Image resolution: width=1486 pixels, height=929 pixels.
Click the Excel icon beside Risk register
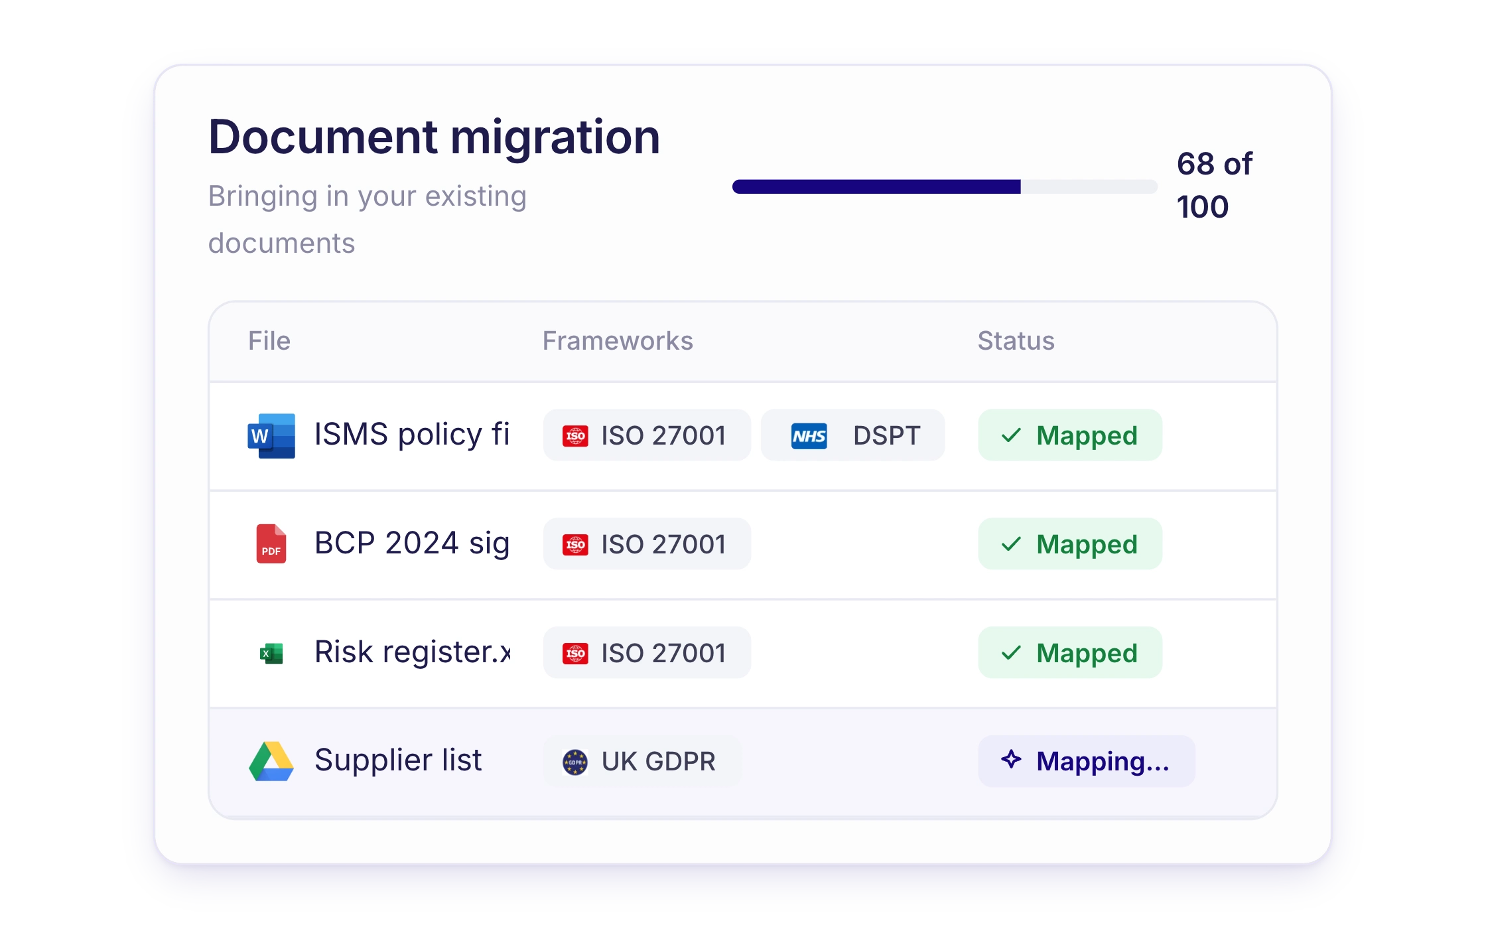(271, 654)
